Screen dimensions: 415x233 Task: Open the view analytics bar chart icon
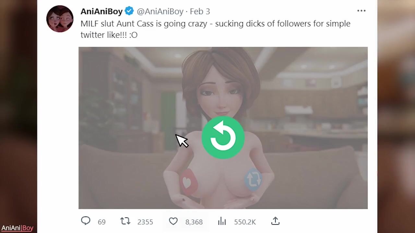click(x=222, y=221)
